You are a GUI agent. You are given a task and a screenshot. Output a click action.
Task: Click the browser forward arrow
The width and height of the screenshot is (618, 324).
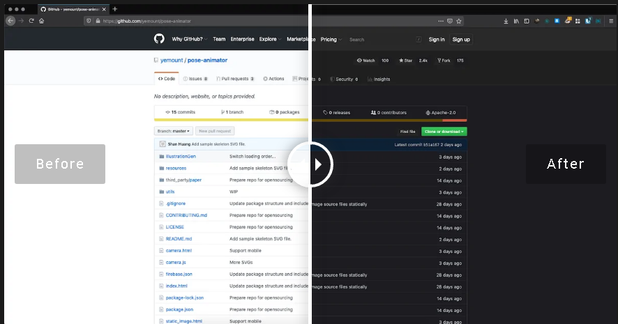click(x=22, y=21)
